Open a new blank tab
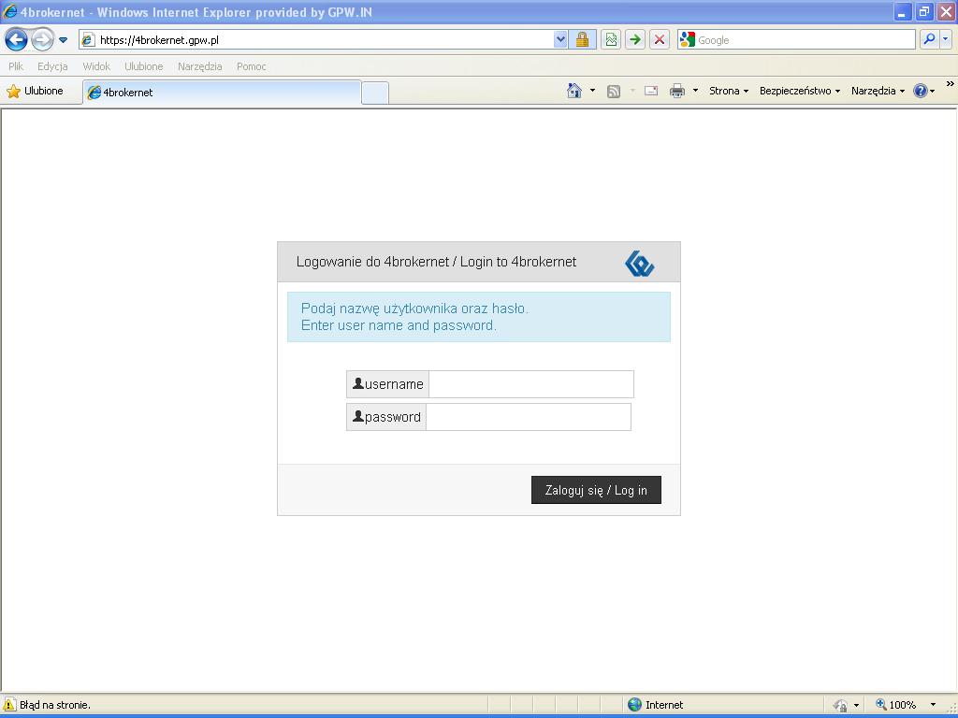 click(375, 93)
